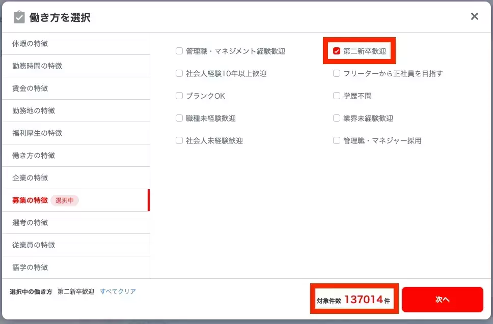This screenshot has width=493, height=324.
Task: Click 第二新卒歓迎 in 選択中の働き方 summary
Action: pos(76,291)
